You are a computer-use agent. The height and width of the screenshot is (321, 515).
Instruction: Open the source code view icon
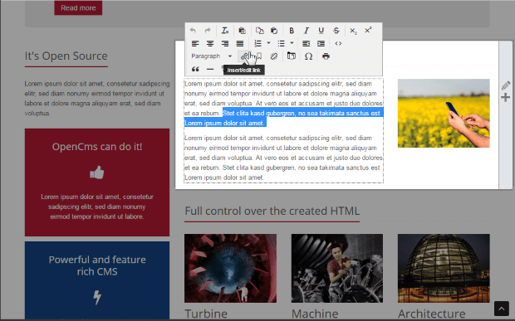338,43
